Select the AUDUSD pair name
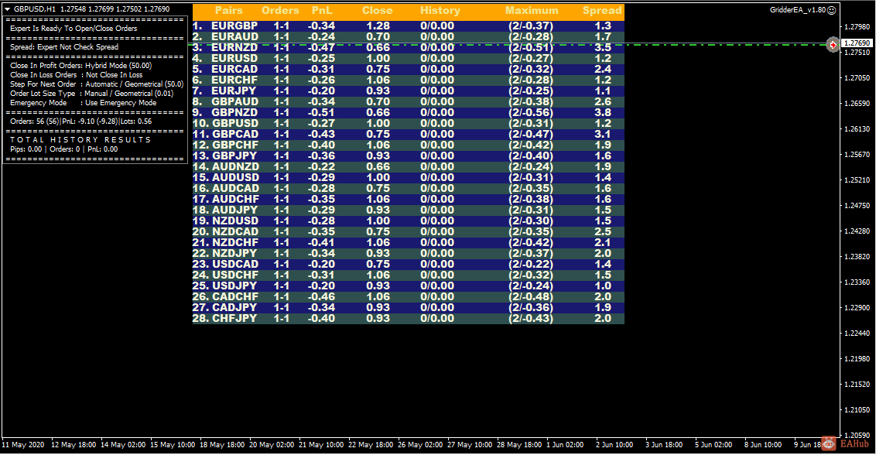 pyautogui.click(x=236, y=177)
